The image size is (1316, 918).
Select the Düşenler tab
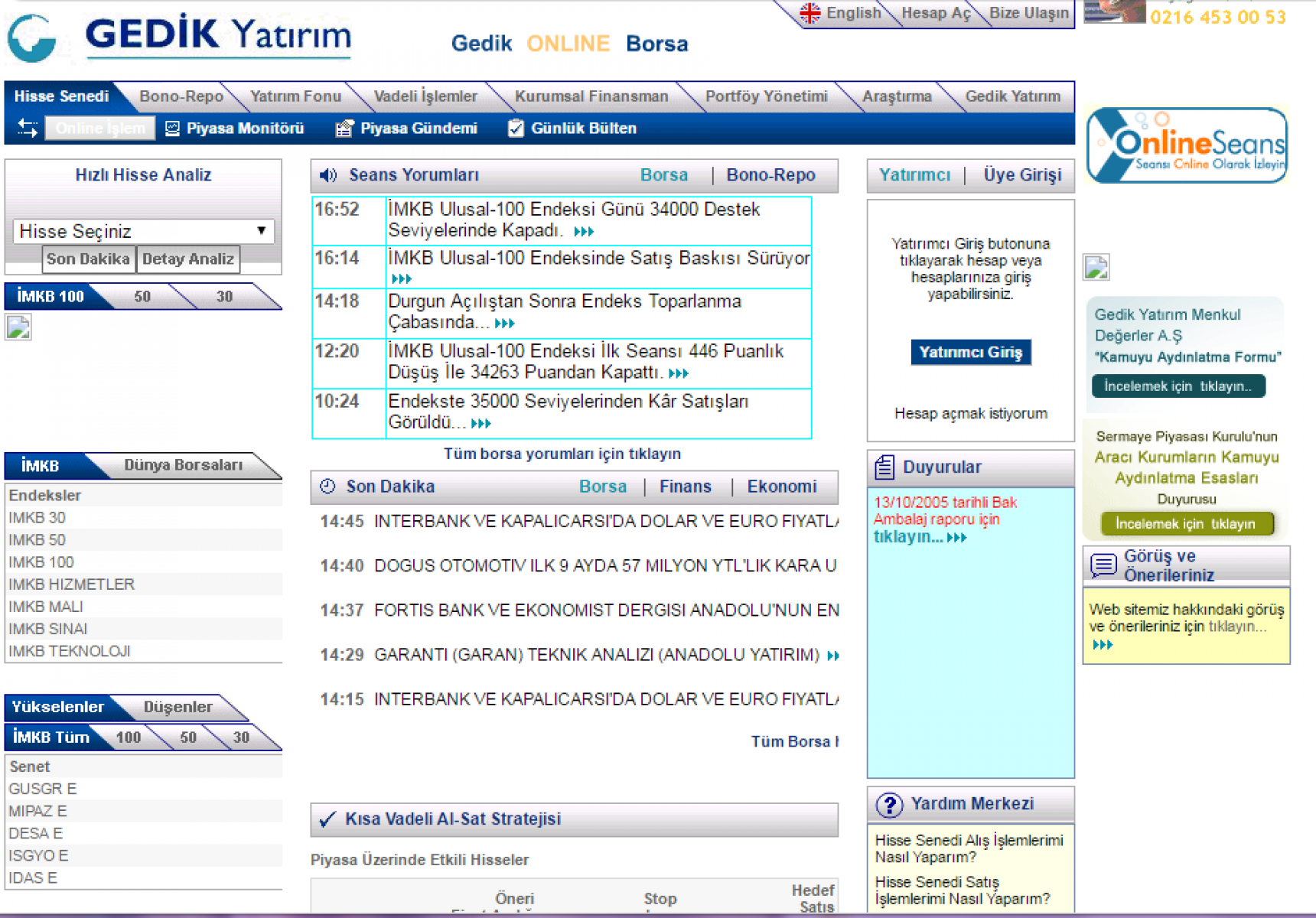(178, 707)
